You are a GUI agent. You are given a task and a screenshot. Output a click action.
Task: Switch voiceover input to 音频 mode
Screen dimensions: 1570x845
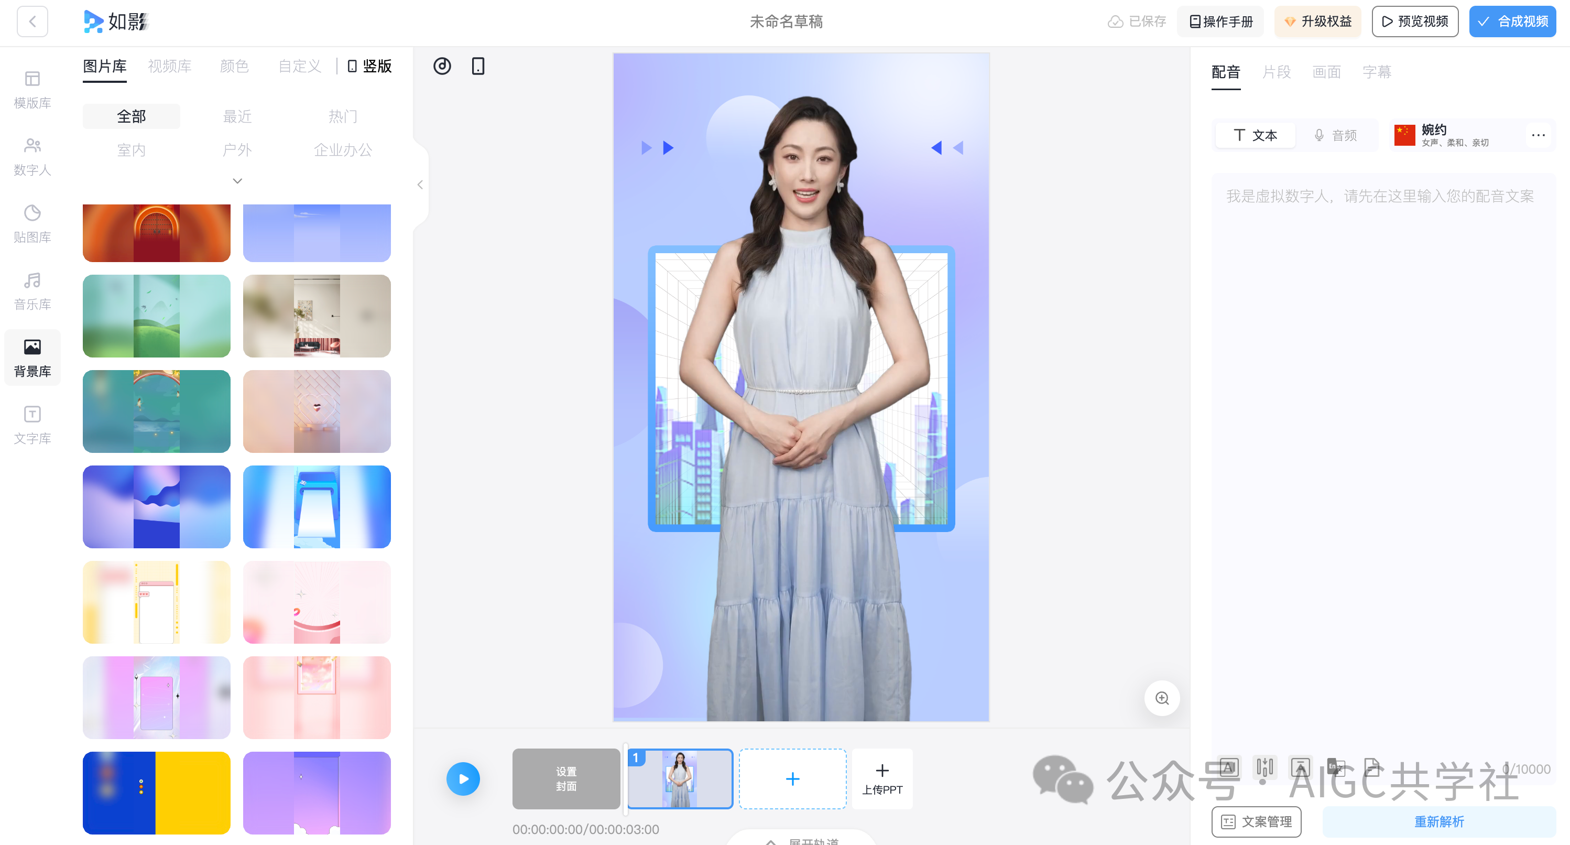coord(1335,135)
